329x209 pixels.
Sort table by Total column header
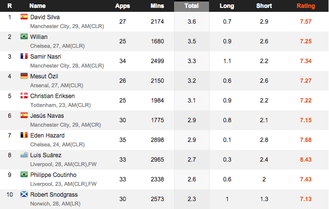[x=192, y=6]
